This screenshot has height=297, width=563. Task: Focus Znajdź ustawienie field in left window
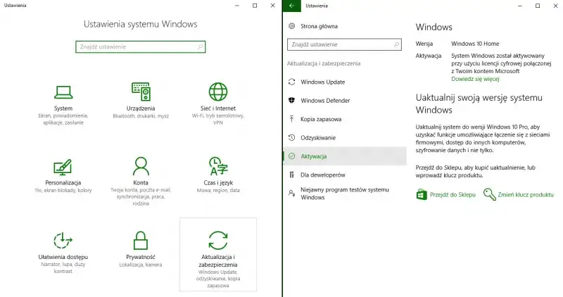pyautogui.click(x=140, y=46)
